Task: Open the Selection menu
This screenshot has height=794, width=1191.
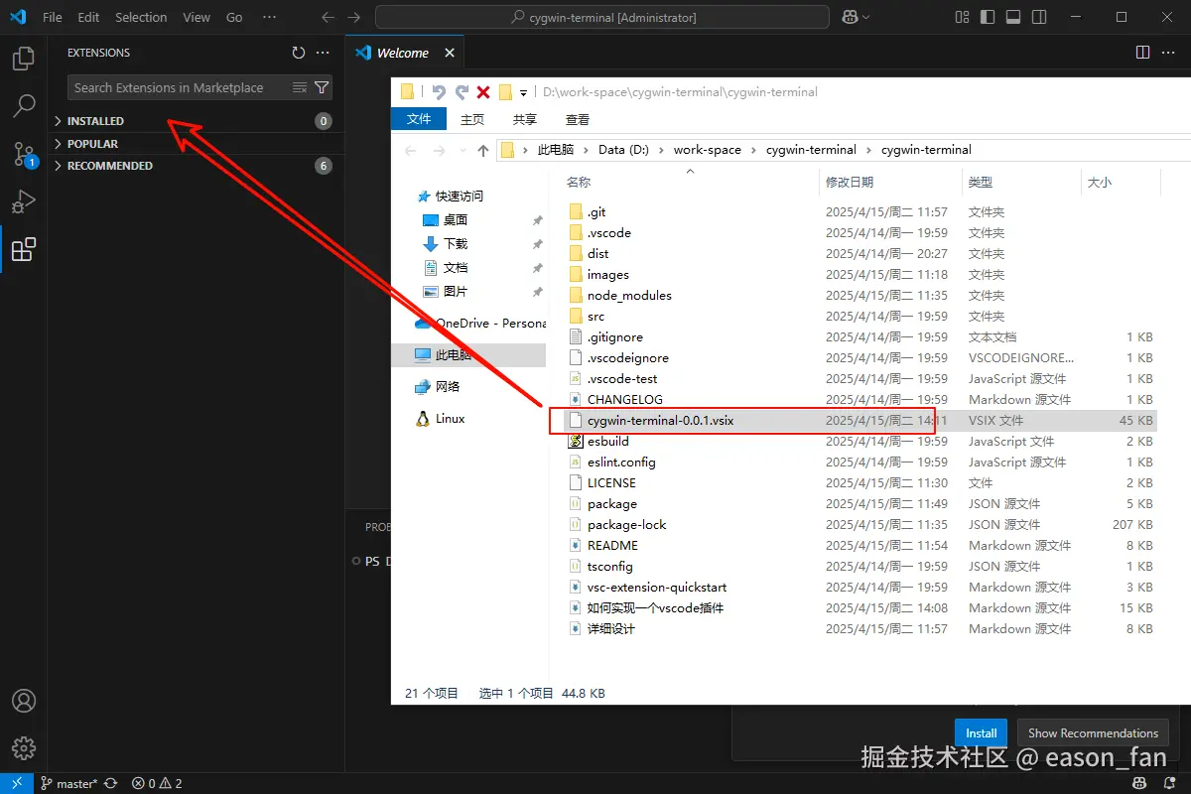Action: [x=141, y=17]
